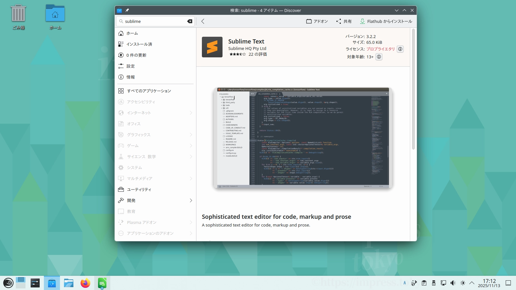
Task: Switch to the second virtual desktop in pager
Action: tap(21, 285)
